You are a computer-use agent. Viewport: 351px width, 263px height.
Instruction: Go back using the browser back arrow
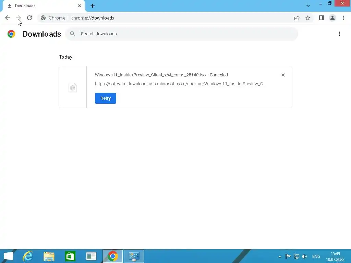coord(8,18)
